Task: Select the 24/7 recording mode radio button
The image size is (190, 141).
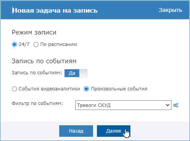Action: (14, 44)
